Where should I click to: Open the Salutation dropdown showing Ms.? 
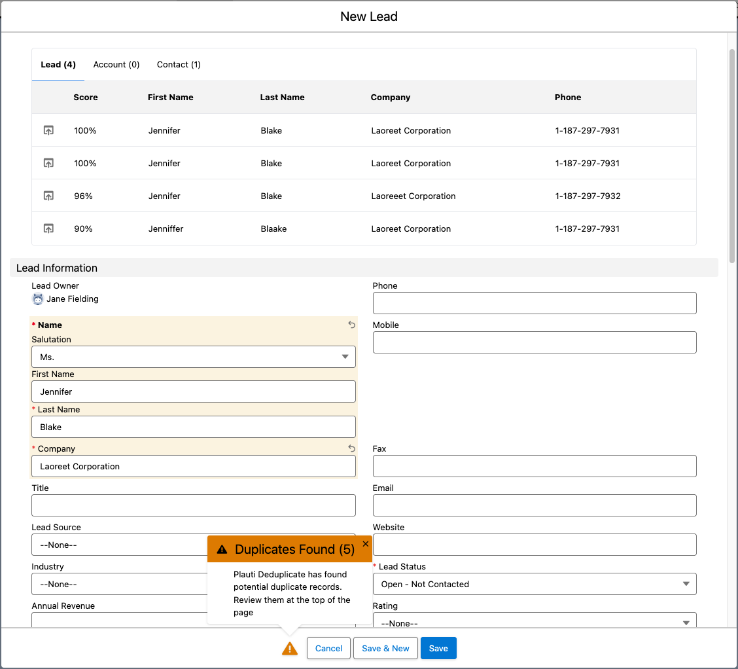point(194,357)
